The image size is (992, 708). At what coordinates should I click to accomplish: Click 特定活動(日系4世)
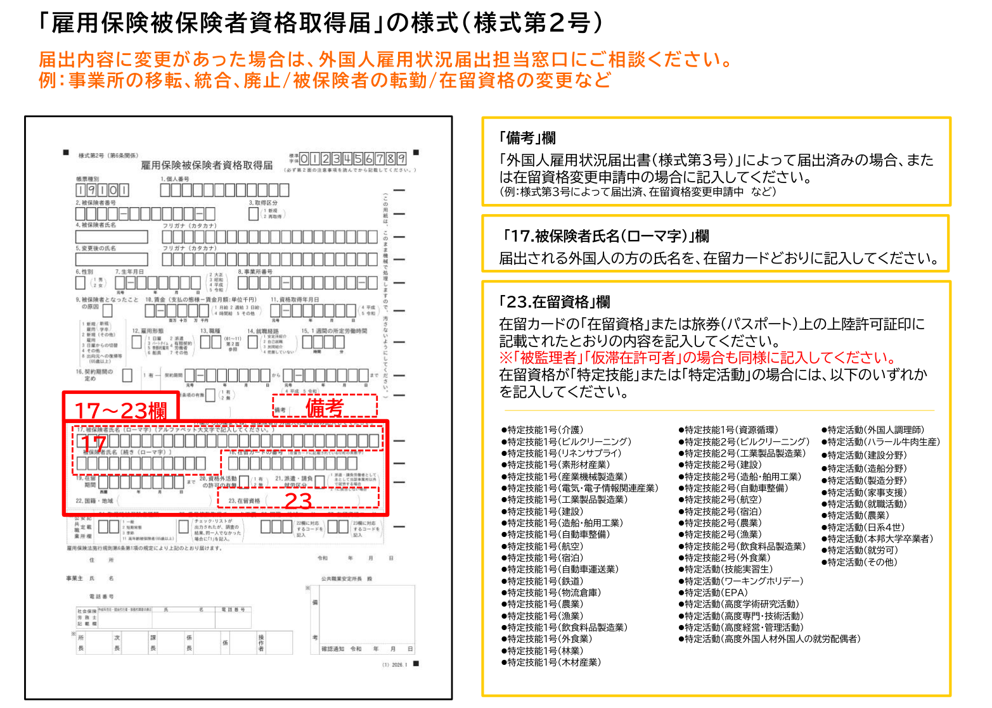tap(863, 528)
